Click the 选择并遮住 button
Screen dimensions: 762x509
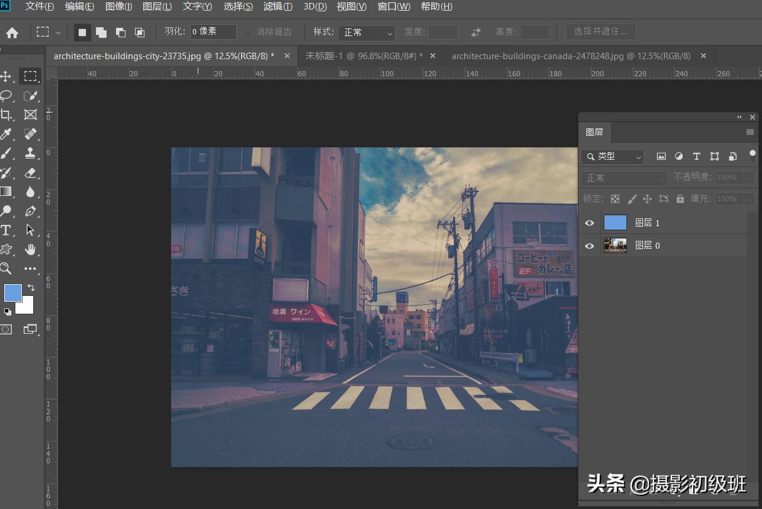tap(600, 31)
